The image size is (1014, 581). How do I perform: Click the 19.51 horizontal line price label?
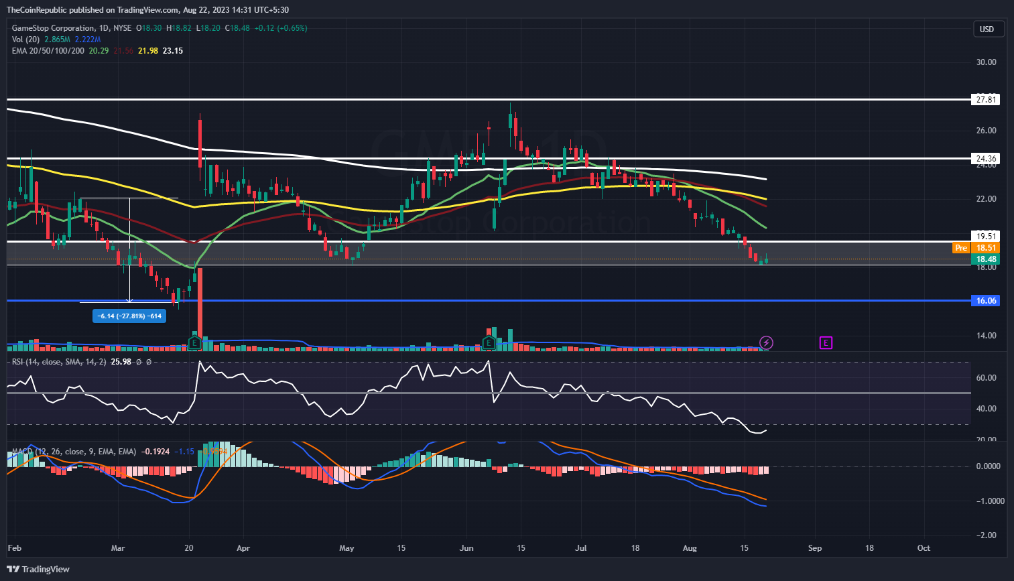tap(987, 236)
